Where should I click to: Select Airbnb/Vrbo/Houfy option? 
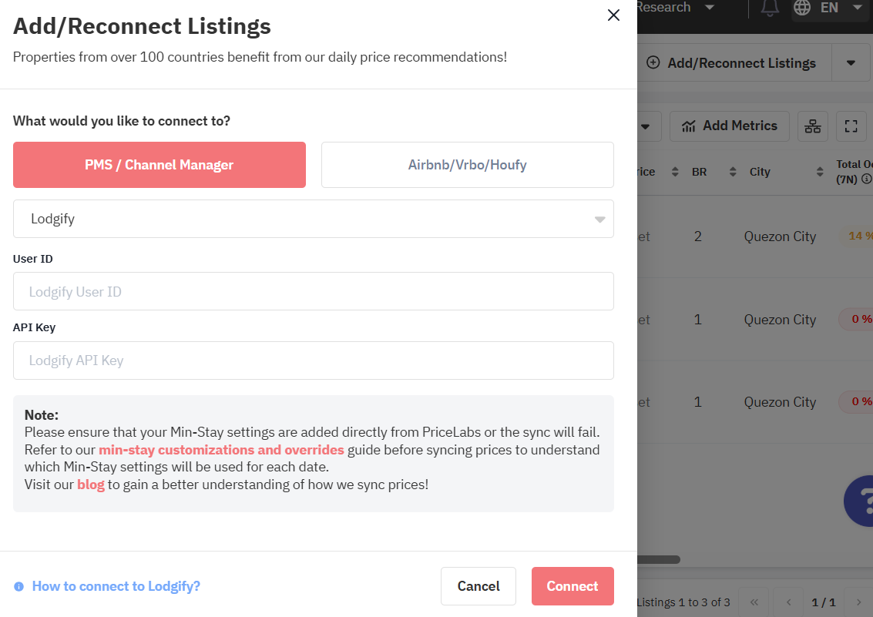pyautogui.click(x=467, y=165)
